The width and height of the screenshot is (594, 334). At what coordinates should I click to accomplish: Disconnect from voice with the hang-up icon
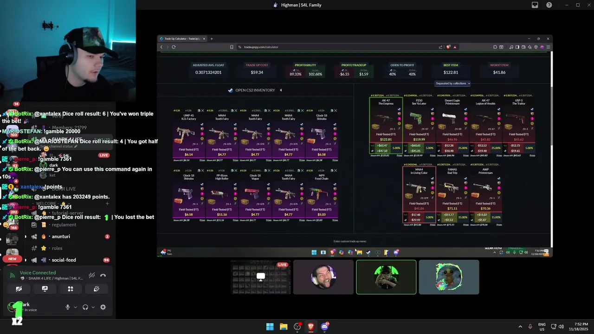(x=103, y=276)
